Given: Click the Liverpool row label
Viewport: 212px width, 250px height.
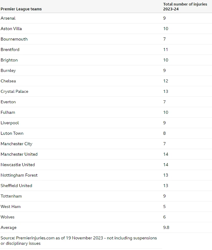Looking at the screenshot, I should [10, 123].
